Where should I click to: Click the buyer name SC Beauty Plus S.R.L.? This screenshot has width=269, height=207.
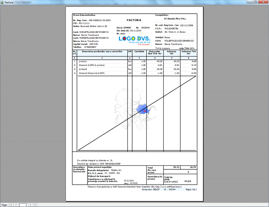(175, 19)
